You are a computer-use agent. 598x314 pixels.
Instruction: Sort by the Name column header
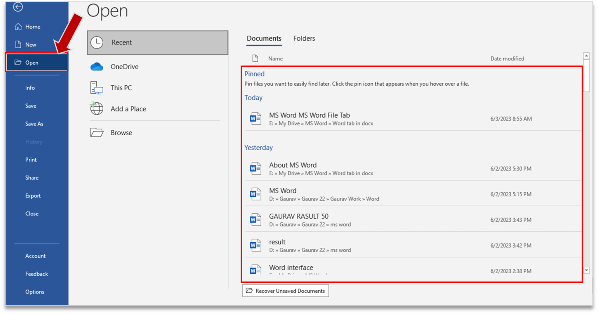point(275,58)
